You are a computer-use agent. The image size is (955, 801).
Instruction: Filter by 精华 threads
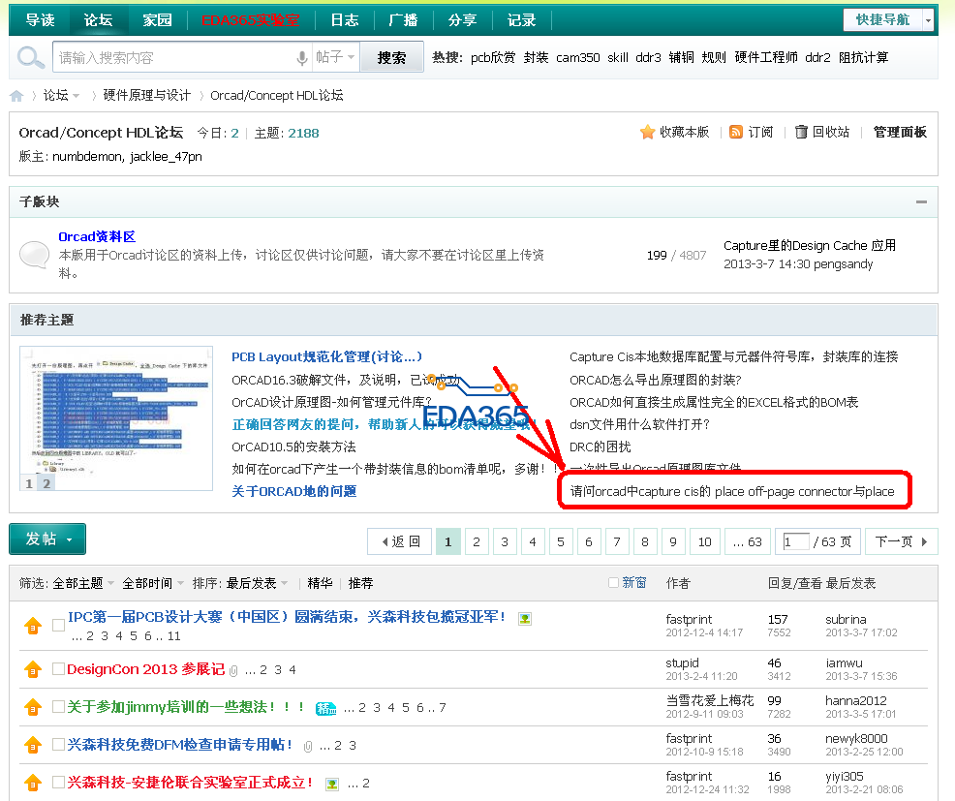pos(320,583)
